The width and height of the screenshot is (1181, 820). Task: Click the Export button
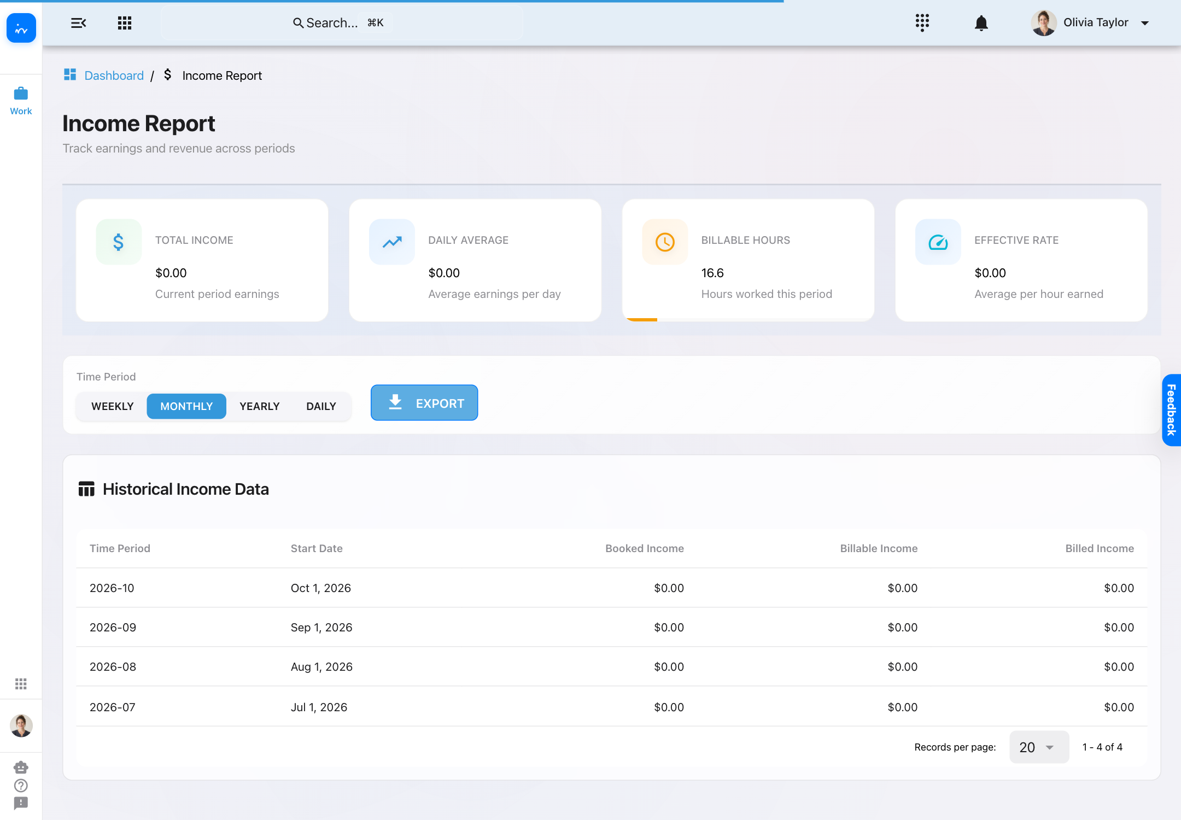click(x=424, y=403)
